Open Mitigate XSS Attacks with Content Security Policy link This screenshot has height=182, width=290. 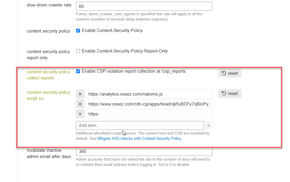pos(139,139)
